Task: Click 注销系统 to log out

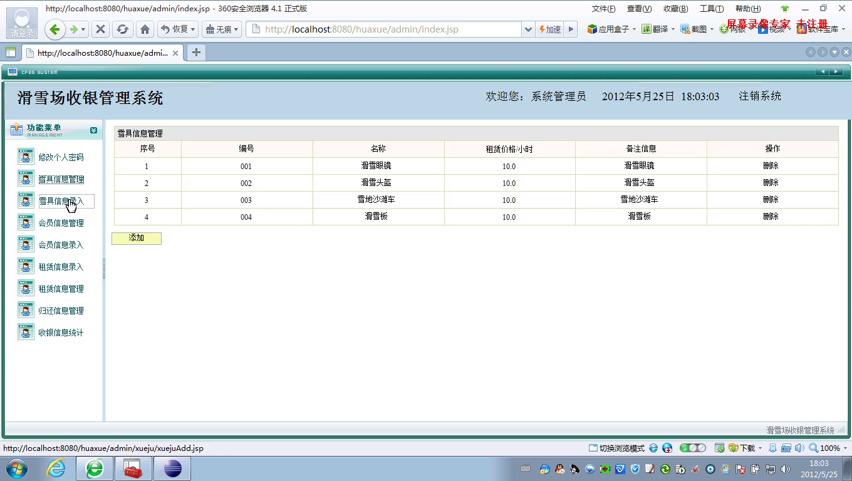Action: point(759,96)
